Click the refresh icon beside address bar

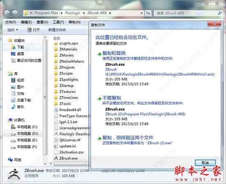click(148, 13)
